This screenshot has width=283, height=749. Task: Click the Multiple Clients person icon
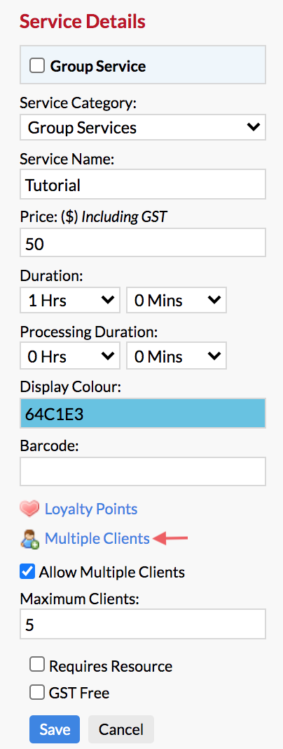29,539
